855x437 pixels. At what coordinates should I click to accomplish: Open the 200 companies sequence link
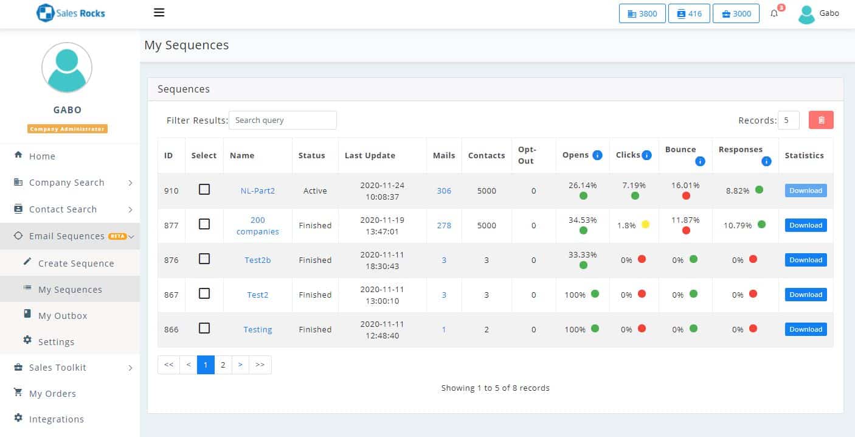[257, 225]
